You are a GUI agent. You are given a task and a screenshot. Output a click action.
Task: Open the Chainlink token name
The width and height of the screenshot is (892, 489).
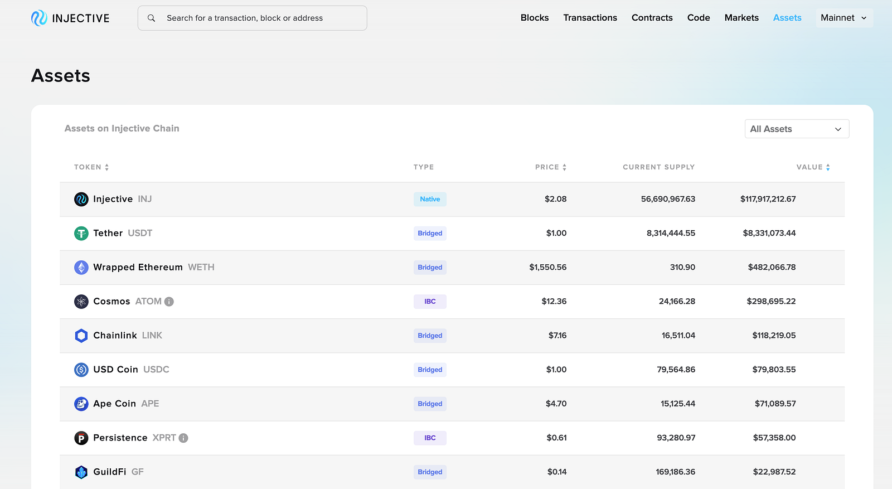[x=115, y=336]
